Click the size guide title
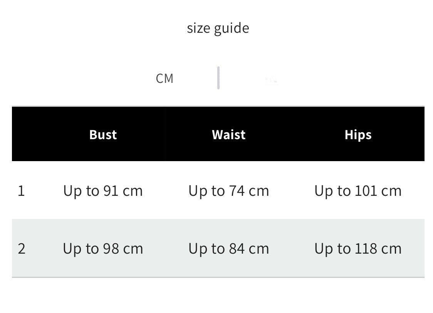The image size is (433, 313). point(218,29)
